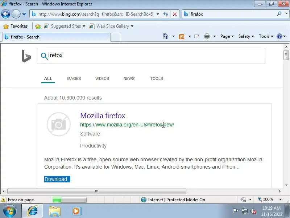The height and width of the screenshot is (218, 290).
Task: Open the Windows Start button
Action: pyautogui.click(x=9, y=211)
